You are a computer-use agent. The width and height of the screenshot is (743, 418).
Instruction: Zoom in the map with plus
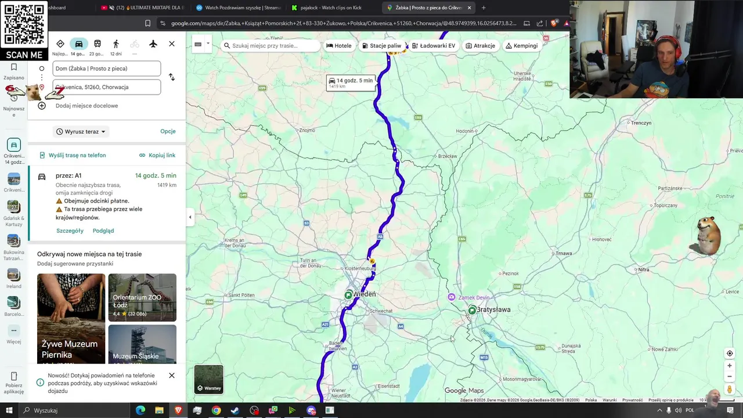click(x=730, y=366)
